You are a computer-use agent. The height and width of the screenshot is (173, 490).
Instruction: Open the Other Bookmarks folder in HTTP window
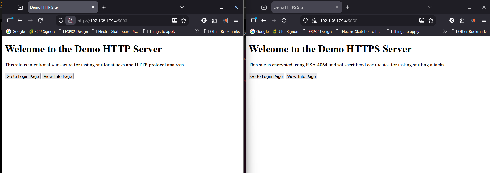point(222,31)
